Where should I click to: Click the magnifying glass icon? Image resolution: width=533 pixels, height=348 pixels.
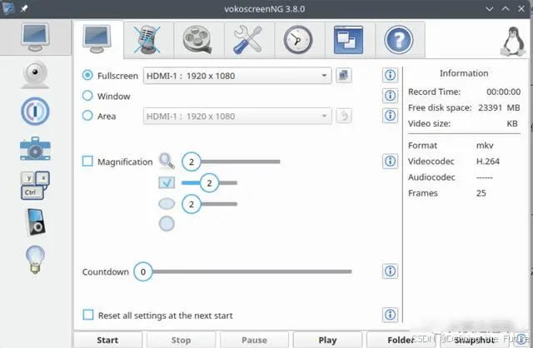[x=167, y=161]
